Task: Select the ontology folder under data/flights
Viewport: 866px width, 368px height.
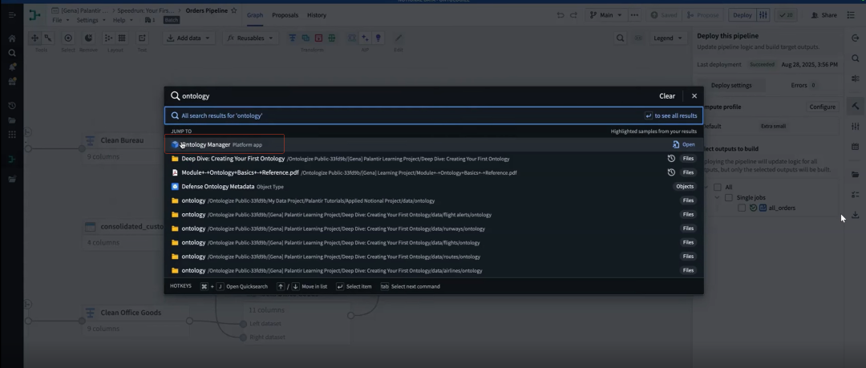Action: 434,243
